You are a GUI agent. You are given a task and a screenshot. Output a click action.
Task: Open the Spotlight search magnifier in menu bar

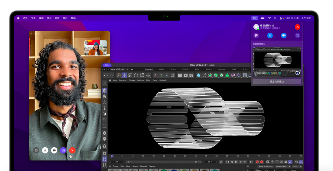[275, 18]
